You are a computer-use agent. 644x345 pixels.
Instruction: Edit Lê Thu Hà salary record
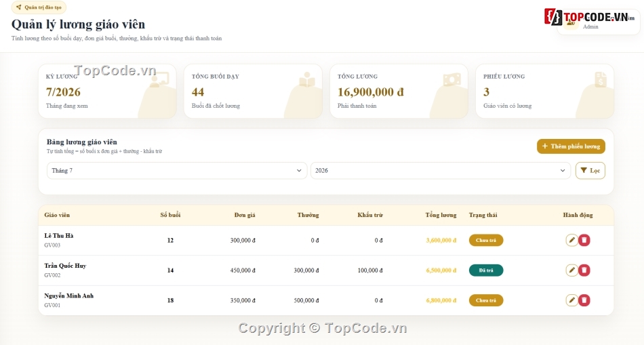(x=571, y=240)
